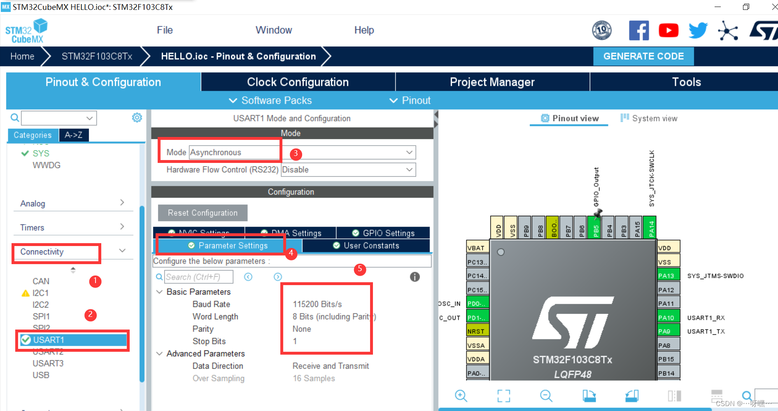The height and width of the screenshot is (411, 778).
Task: Toggle the NVIC Settings enabled checkmark
Action: coord(172,233)
